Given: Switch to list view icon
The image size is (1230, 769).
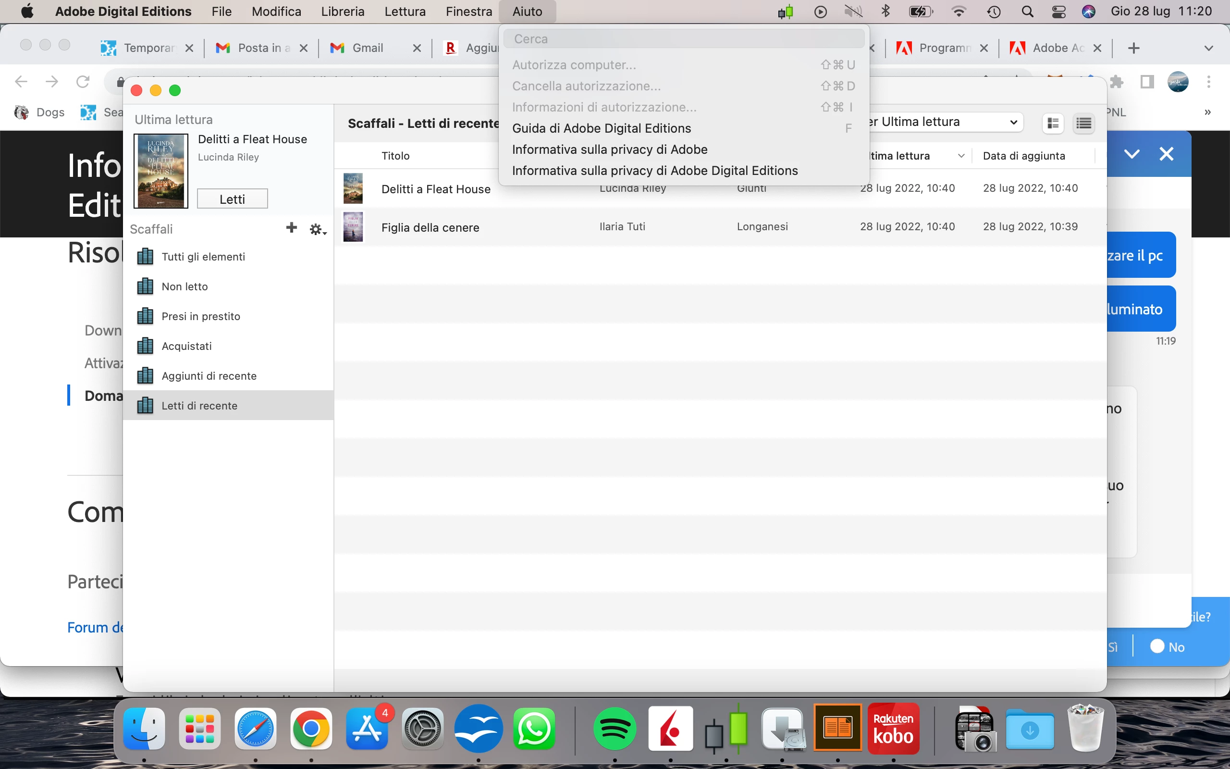Looking at the screenshot, I should pyautogui.click(x=1083, y=123).
